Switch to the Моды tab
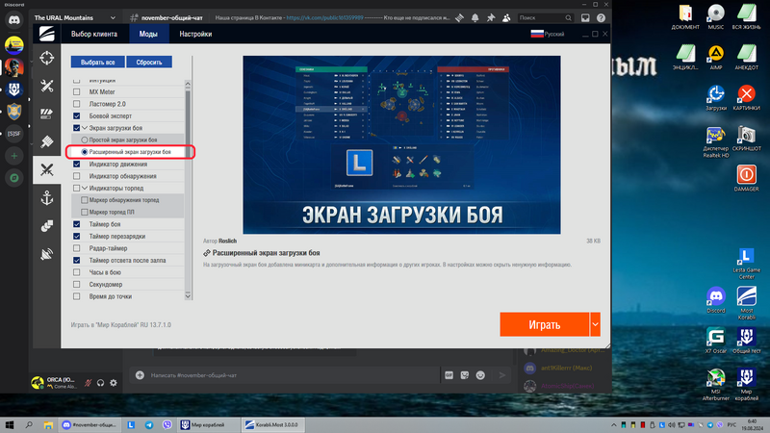The width and height of the screenshot is (770, 433). coord(148,34)
